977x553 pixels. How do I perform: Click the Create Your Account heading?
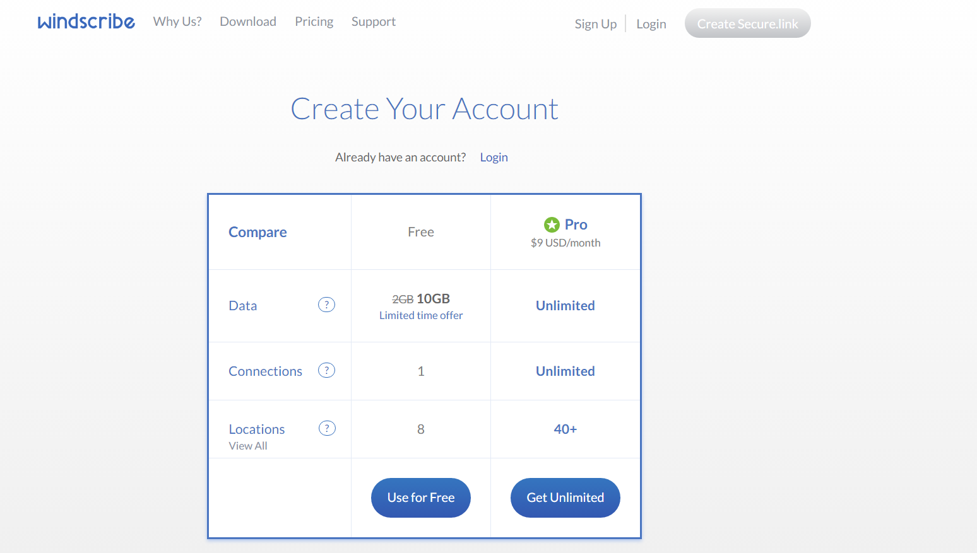point(424,109)
